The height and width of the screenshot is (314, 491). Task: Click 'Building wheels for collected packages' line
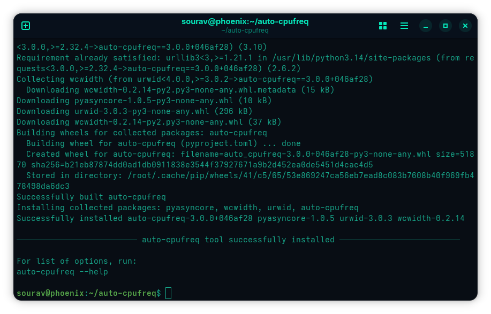141,133
